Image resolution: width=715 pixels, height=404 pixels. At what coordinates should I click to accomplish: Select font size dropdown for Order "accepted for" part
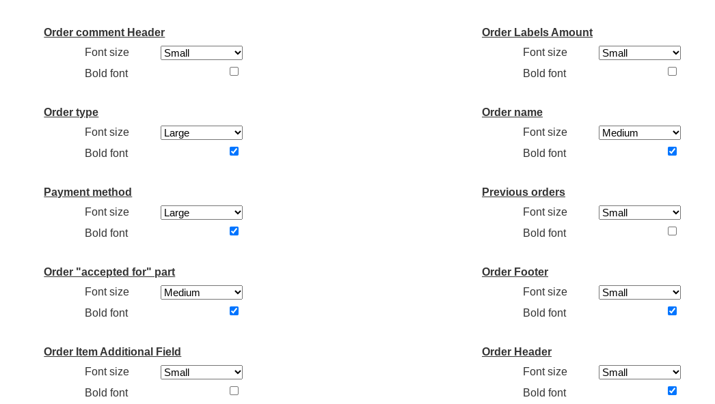point(202,293)
